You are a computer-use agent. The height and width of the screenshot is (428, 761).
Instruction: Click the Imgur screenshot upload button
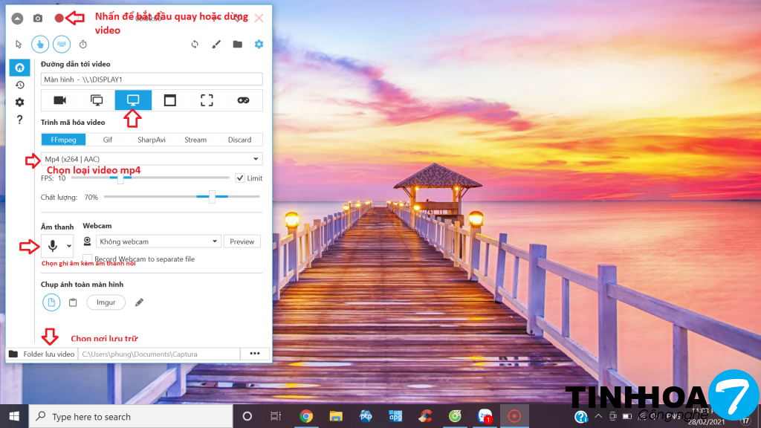(x=106, y=302)
